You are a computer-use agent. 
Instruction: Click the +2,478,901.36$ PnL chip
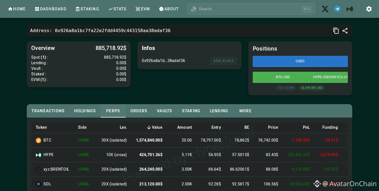(312, 88)
